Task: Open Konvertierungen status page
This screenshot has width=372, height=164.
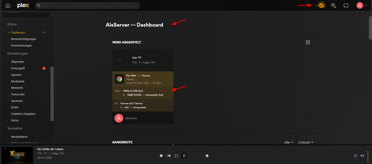Action: click(21, 45)
